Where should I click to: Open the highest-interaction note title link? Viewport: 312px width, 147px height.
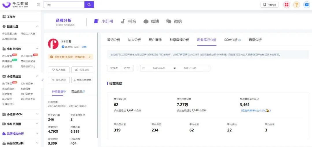pos(255,110)
